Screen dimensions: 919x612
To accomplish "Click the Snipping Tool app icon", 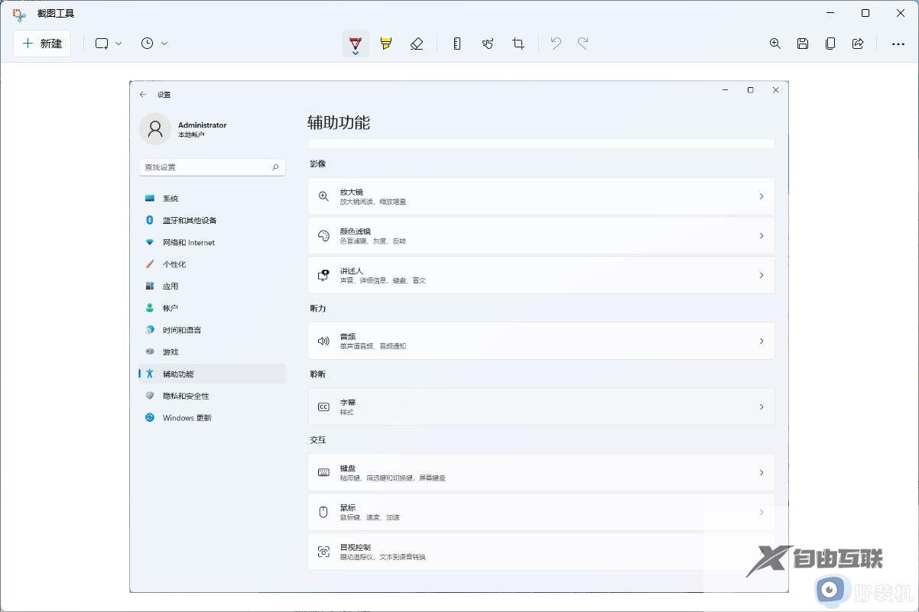I will point(17,13).
